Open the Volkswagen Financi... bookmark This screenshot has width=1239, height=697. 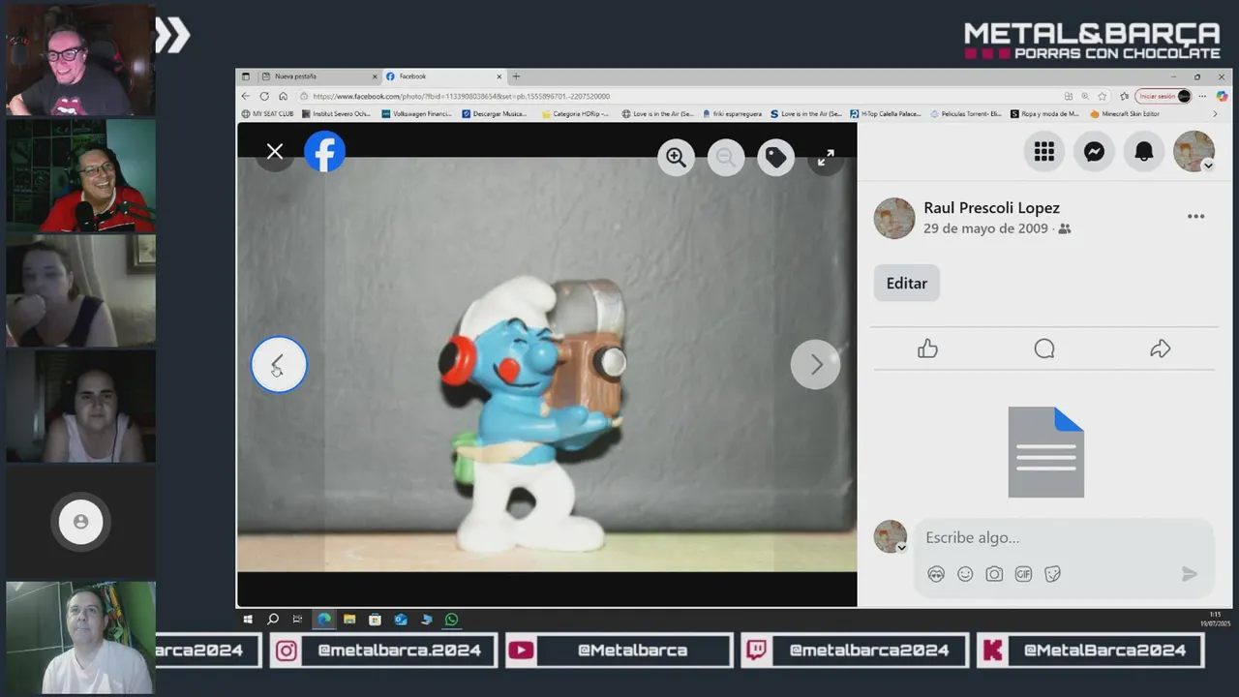pyautogui.click(x=417, y=113)
